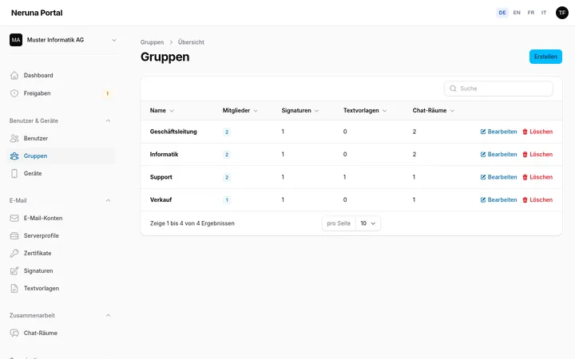
Task: Switch language to IT
Action: (544, 13)
